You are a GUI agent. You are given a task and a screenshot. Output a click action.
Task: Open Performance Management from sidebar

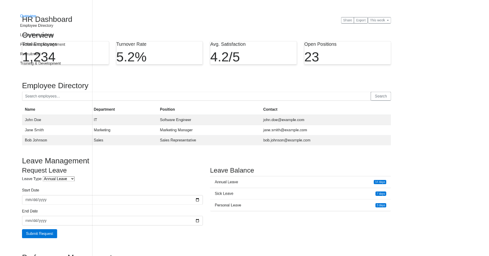point(44,44)
